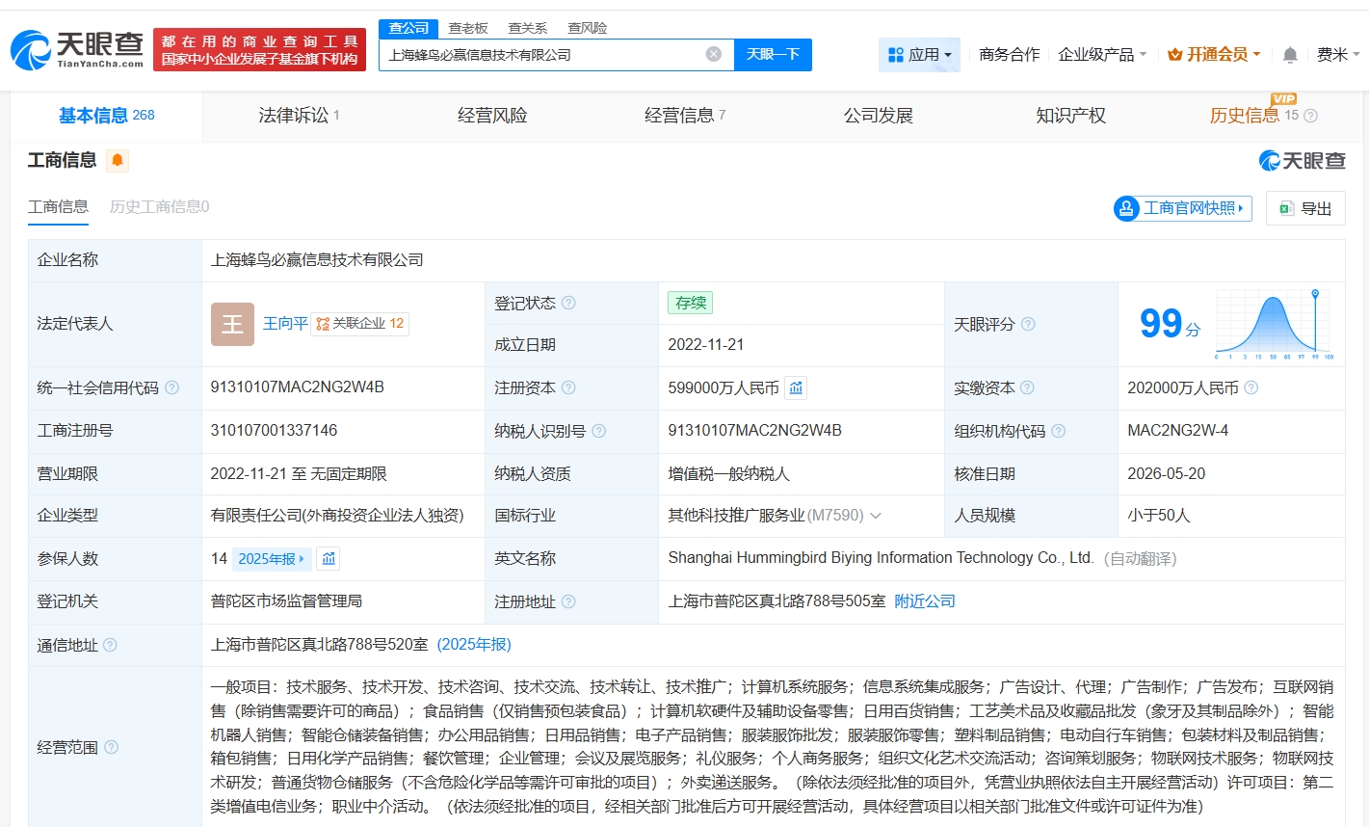Click the 存续 registration status tag
This screenshot has height=827, width=1369.
click(691, 303)
